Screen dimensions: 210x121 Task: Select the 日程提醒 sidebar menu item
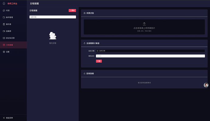pos(13,45)
